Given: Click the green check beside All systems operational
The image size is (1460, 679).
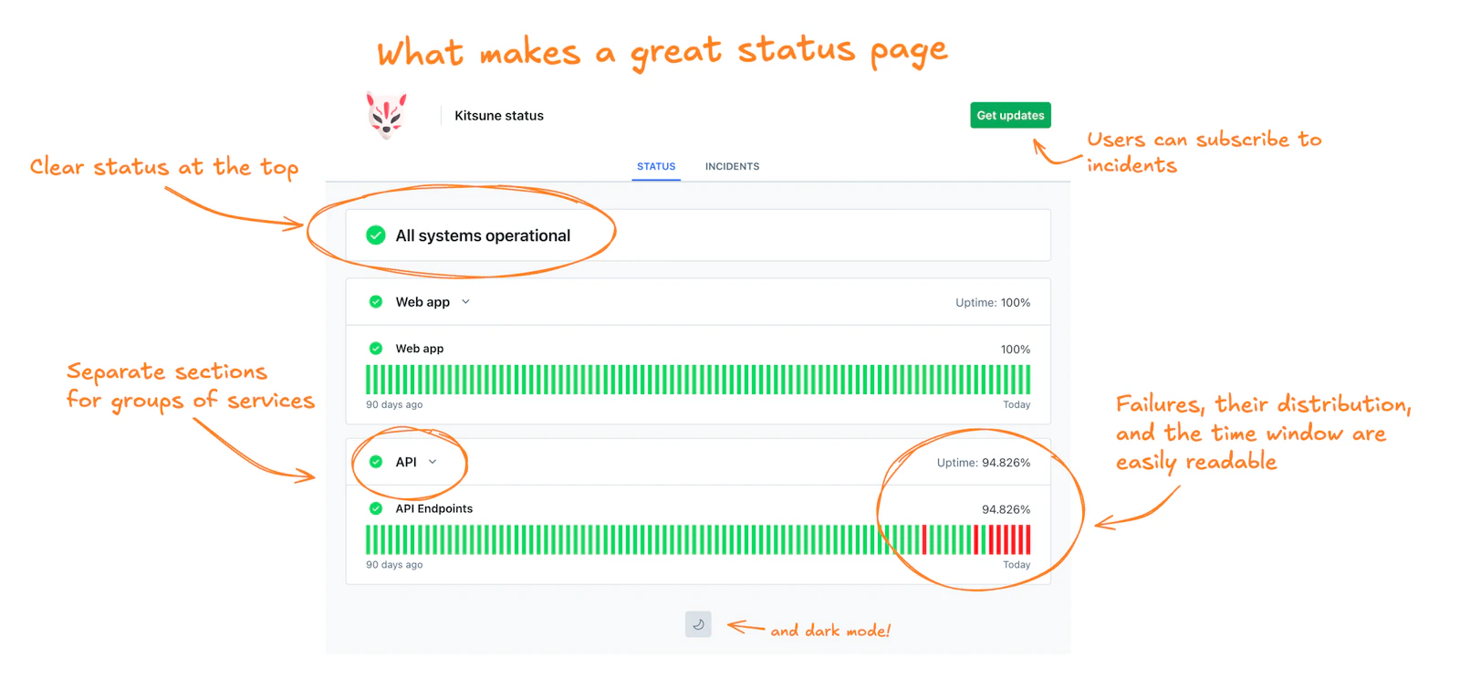Looking at the screenshot, I should pyautogui.click(x=376, y=235).
